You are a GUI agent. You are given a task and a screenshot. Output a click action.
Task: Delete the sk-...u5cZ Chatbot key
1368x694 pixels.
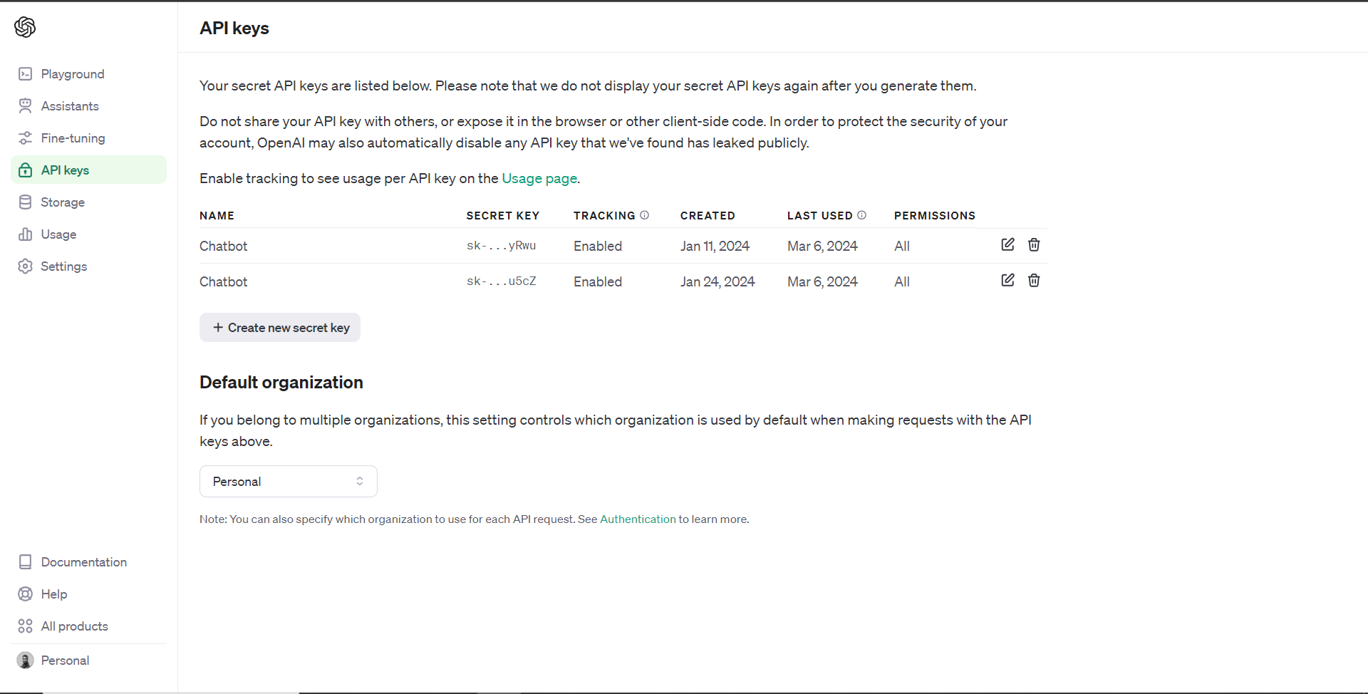(1034, 280)
